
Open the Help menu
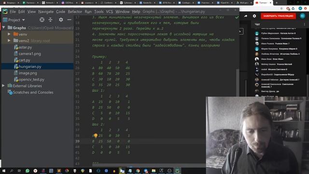136,12
